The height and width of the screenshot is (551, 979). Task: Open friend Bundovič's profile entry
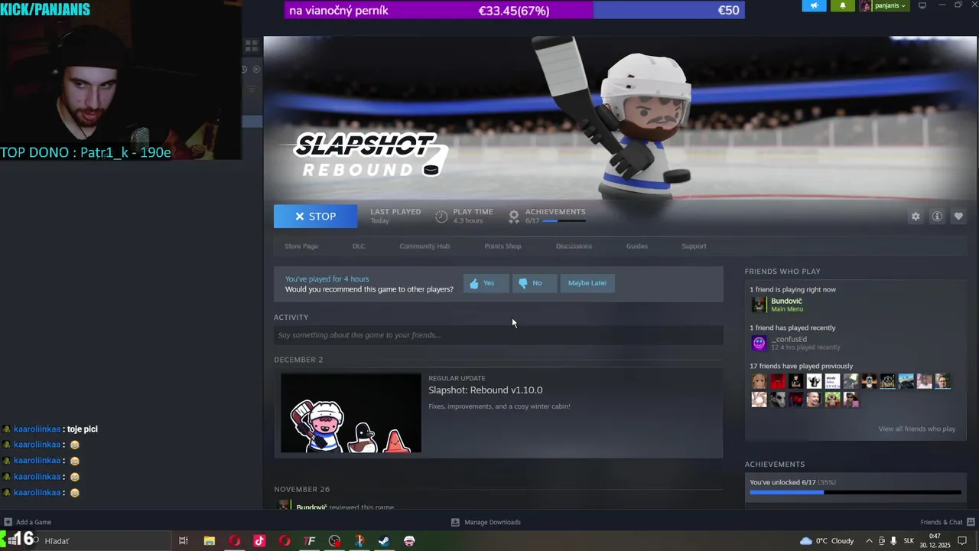786,302
